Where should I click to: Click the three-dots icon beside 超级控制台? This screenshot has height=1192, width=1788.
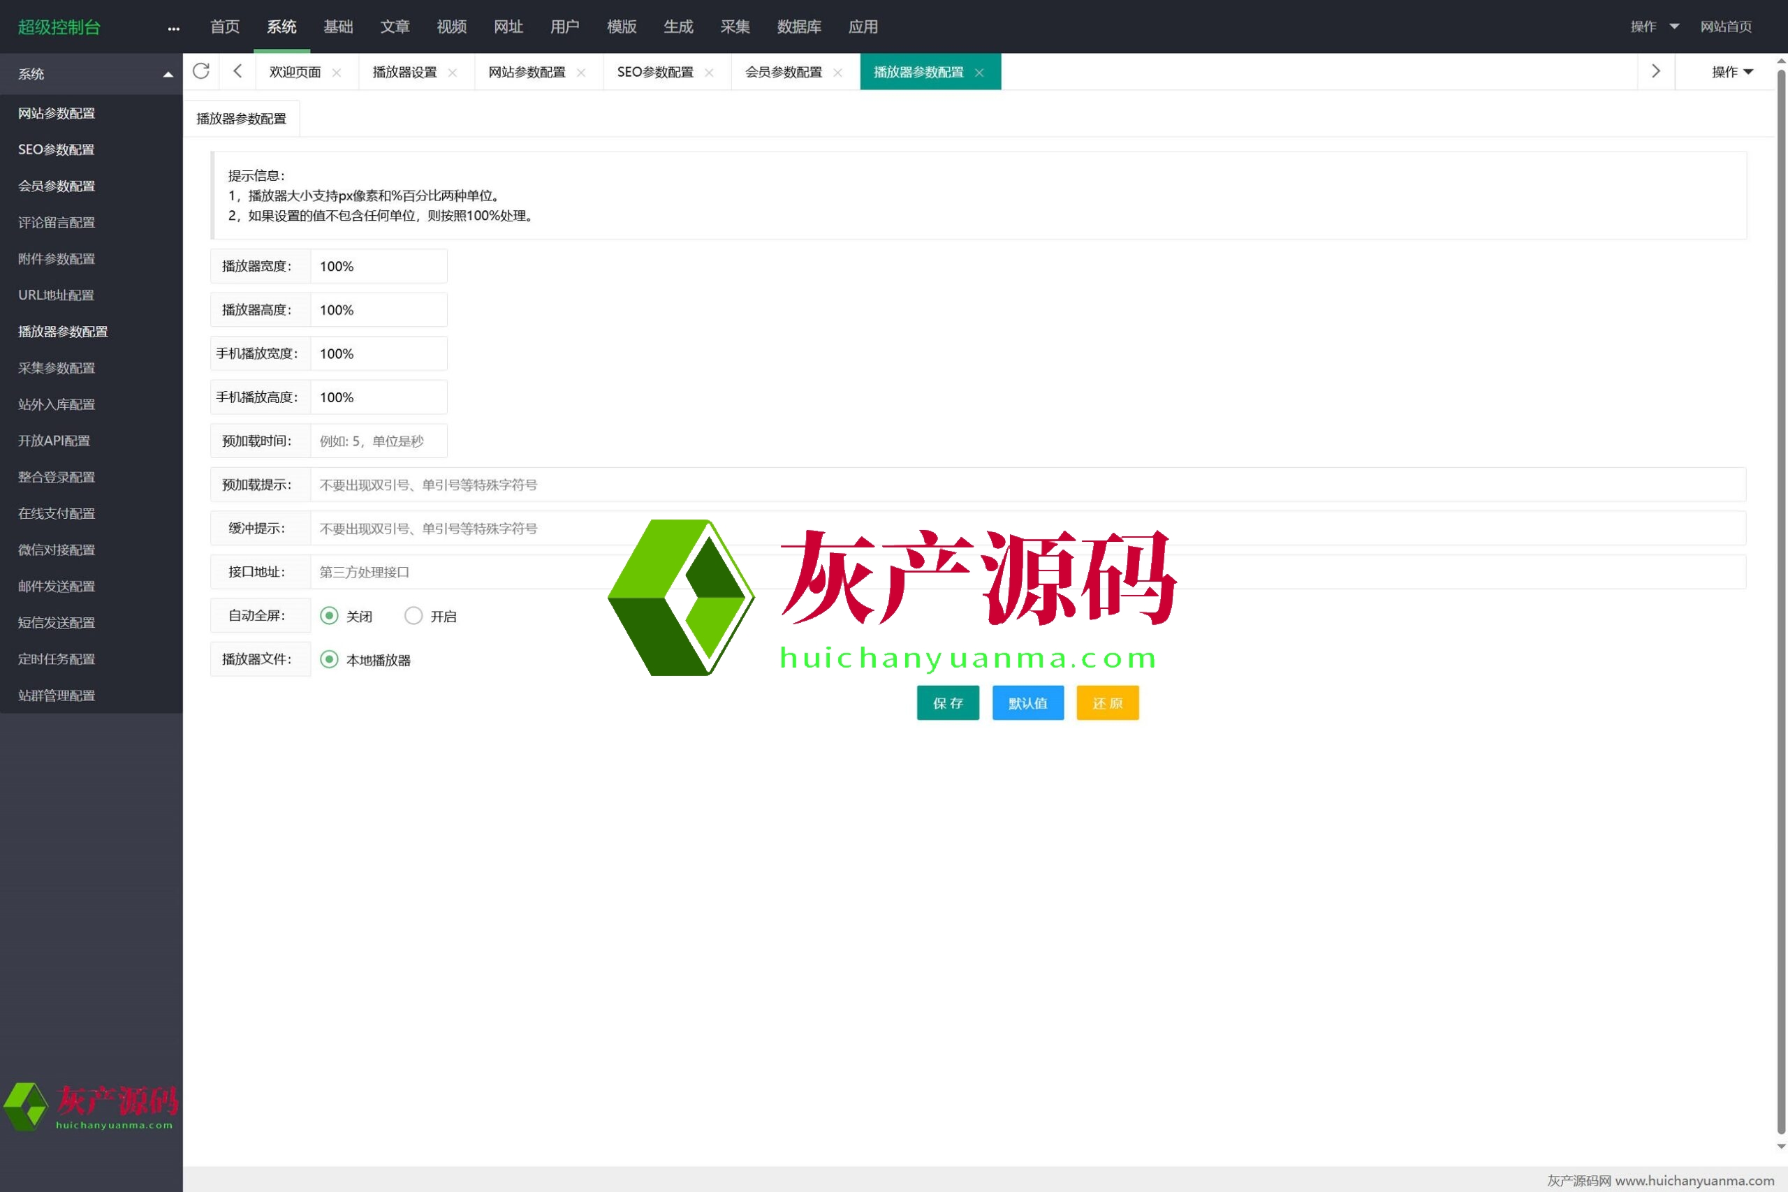pyautogui.click(x=173, y=28)
